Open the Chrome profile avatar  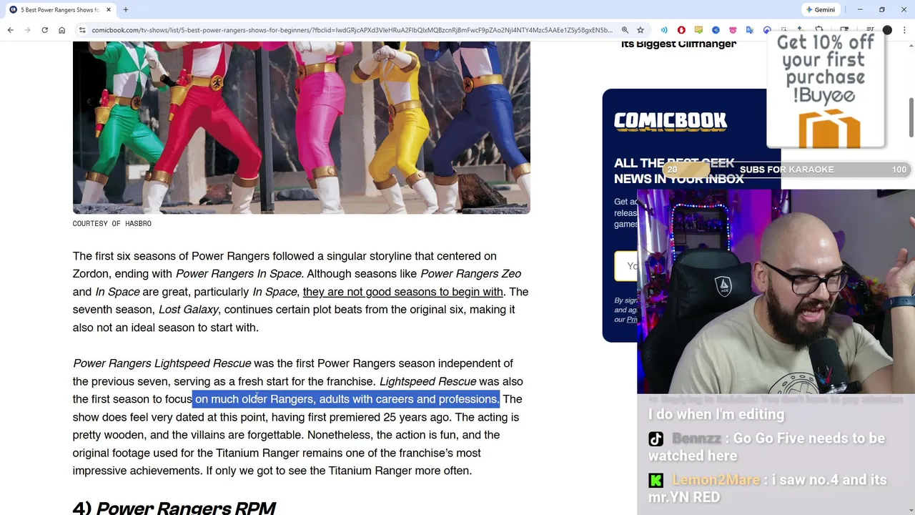pos(887,30)
